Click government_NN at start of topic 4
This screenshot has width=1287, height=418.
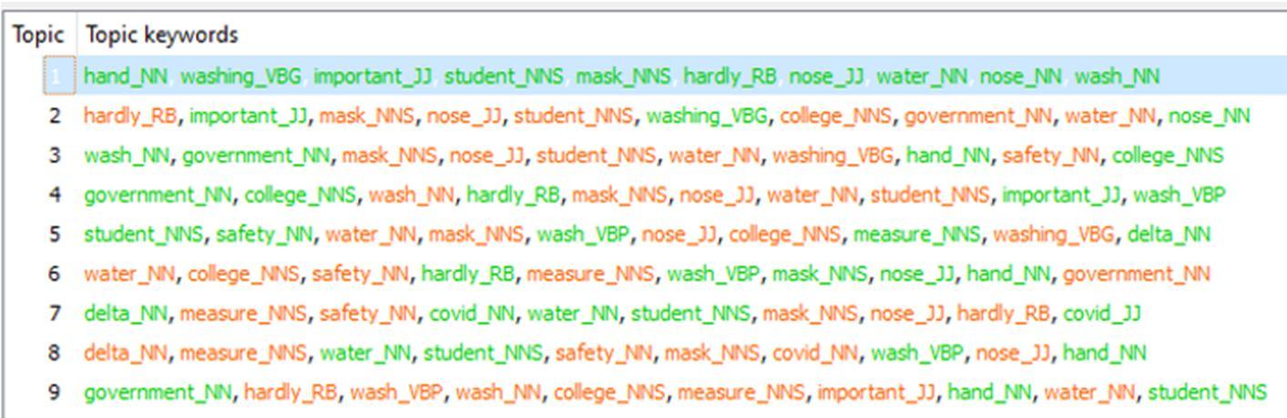coord(158,194)
